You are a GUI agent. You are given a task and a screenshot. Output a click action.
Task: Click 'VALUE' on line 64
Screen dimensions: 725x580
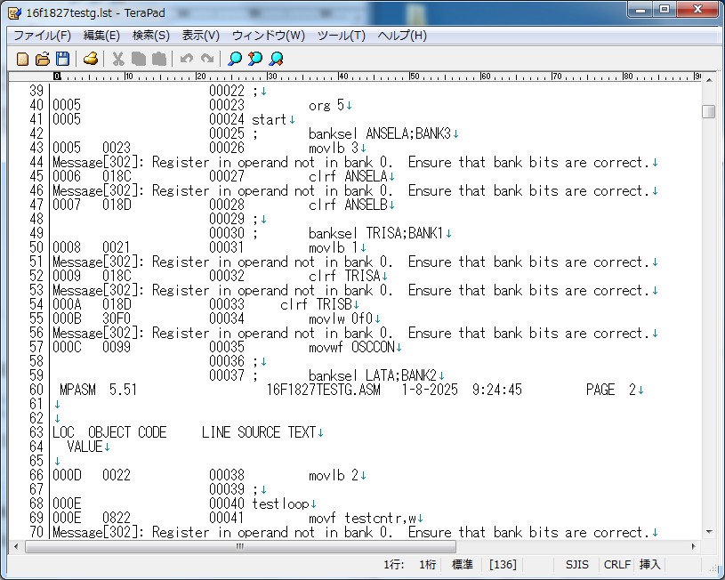click(85, 447)
